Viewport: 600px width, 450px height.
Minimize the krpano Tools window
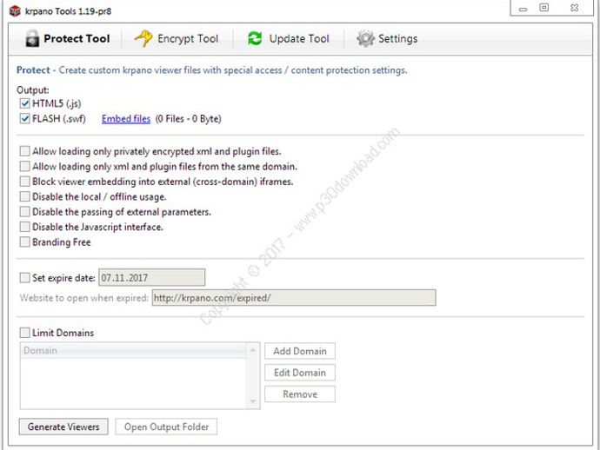tap(523, 9)
